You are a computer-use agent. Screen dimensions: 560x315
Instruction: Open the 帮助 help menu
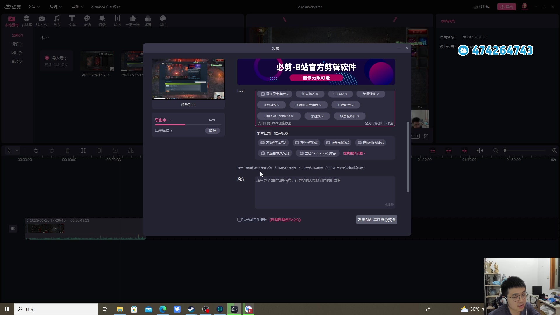click(x=77, y=7)
